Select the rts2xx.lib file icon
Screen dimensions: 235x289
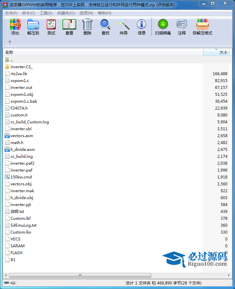coord(7,73)
